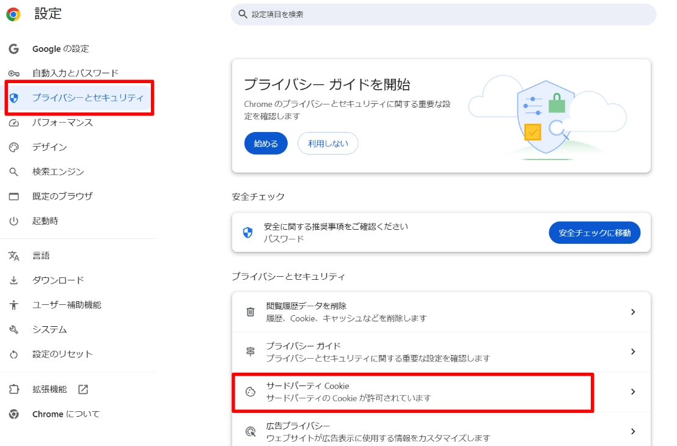The width and height of the screenshot is (677, 446).
Task: Click the Chrome logo beside 設定
Action: (x=13, y=14)
